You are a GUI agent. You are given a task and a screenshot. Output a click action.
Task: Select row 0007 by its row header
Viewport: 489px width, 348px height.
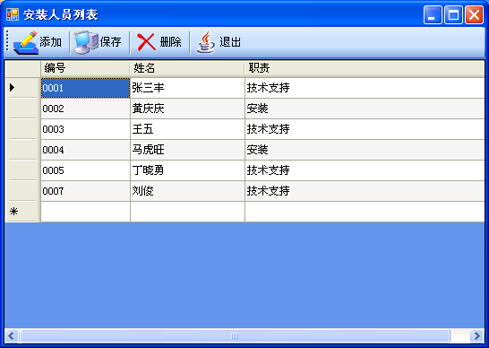pos(22,191)
